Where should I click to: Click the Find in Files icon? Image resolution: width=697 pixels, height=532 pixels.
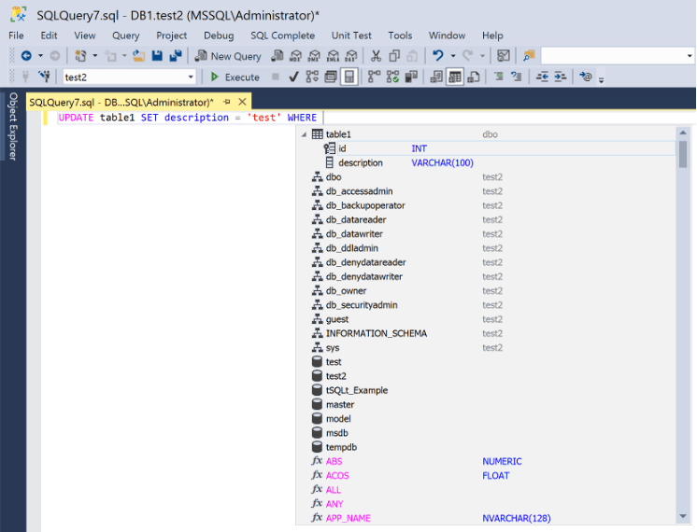(529, 55)
